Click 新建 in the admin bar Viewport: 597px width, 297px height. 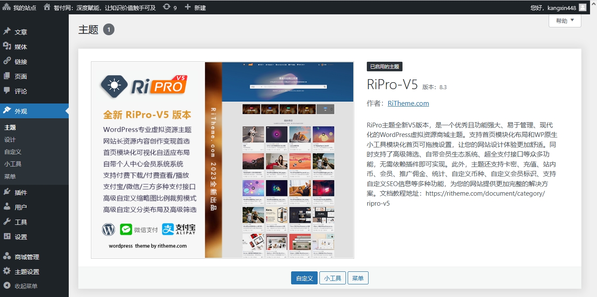click(200, 7)
